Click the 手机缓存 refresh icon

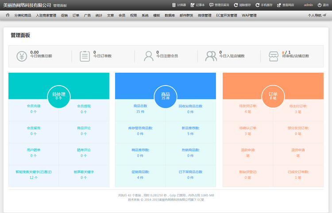(x=258, y=5)
